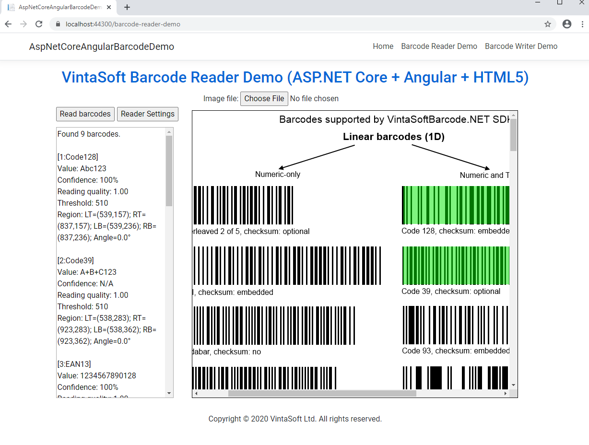
Task: Click the highlighted Code 128 barcode
Action: [456, 205]
